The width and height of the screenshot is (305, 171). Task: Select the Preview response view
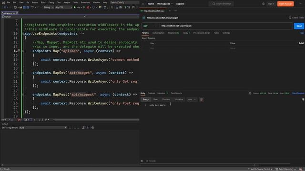166,99
